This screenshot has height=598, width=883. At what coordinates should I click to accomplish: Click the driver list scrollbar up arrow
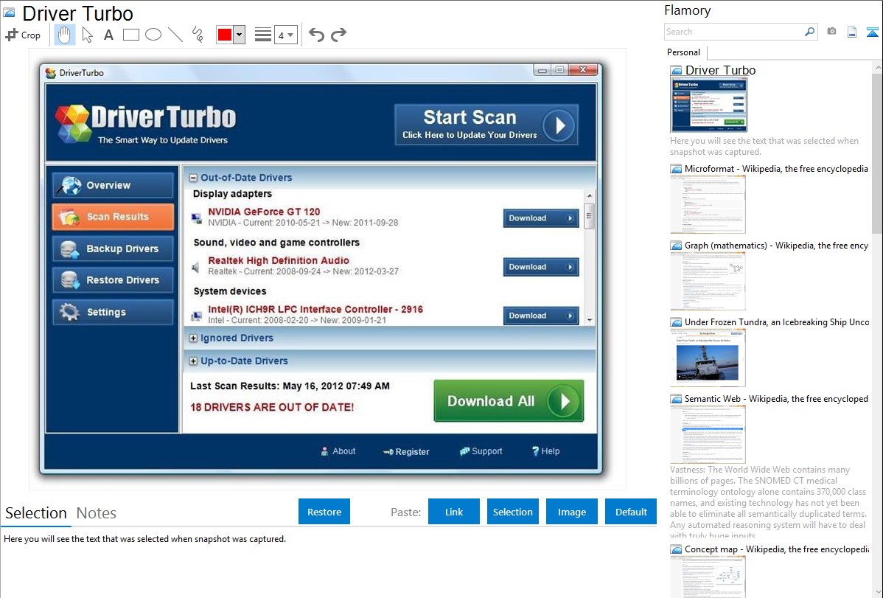(x=589, y=196)
